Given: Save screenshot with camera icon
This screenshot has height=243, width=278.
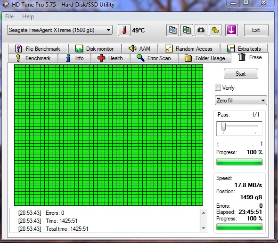Looking at the screenshot, I should [201, 30].
